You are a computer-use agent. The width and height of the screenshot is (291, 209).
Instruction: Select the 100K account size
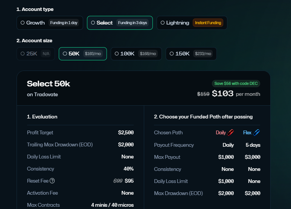(x=127, y=54)
